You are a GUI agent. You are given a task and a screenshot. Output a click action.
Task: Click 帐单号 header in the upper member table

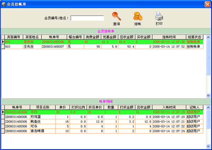click(54, 37)
